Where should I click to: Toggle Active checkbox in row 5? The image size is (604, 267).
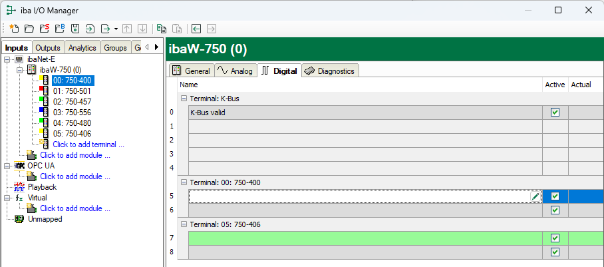(x=555, y=196)
